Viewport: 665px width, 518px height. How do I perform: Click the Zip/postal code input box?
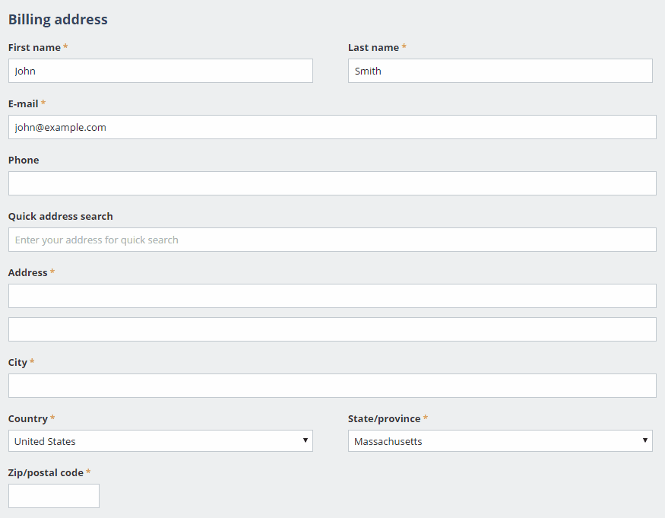pos(54,496)
